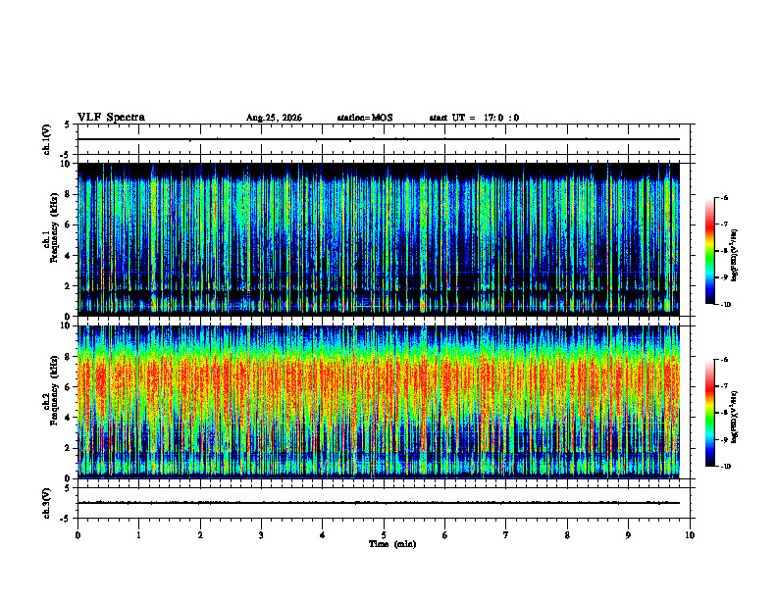Screen dimensions: 777x600
Task: Click the "-10" tick on ch.2 colorbar
Action: tap(725, 467)
